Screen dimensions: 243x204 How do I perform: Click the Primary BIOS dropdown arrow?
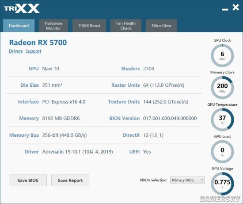pyautogui.click(x=202, y=180)
